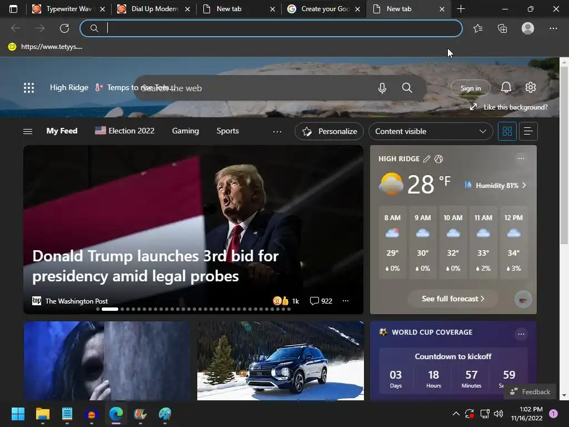
Task: Open feed hamburger menu icon
Action: [28, 131]
